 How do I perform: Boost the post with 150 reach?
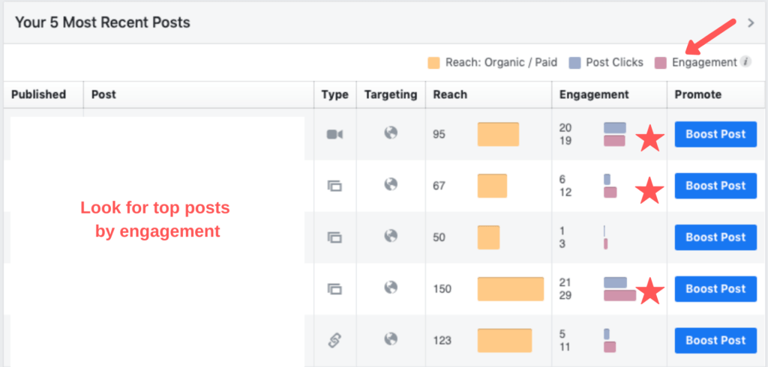(x=715, y=288)
